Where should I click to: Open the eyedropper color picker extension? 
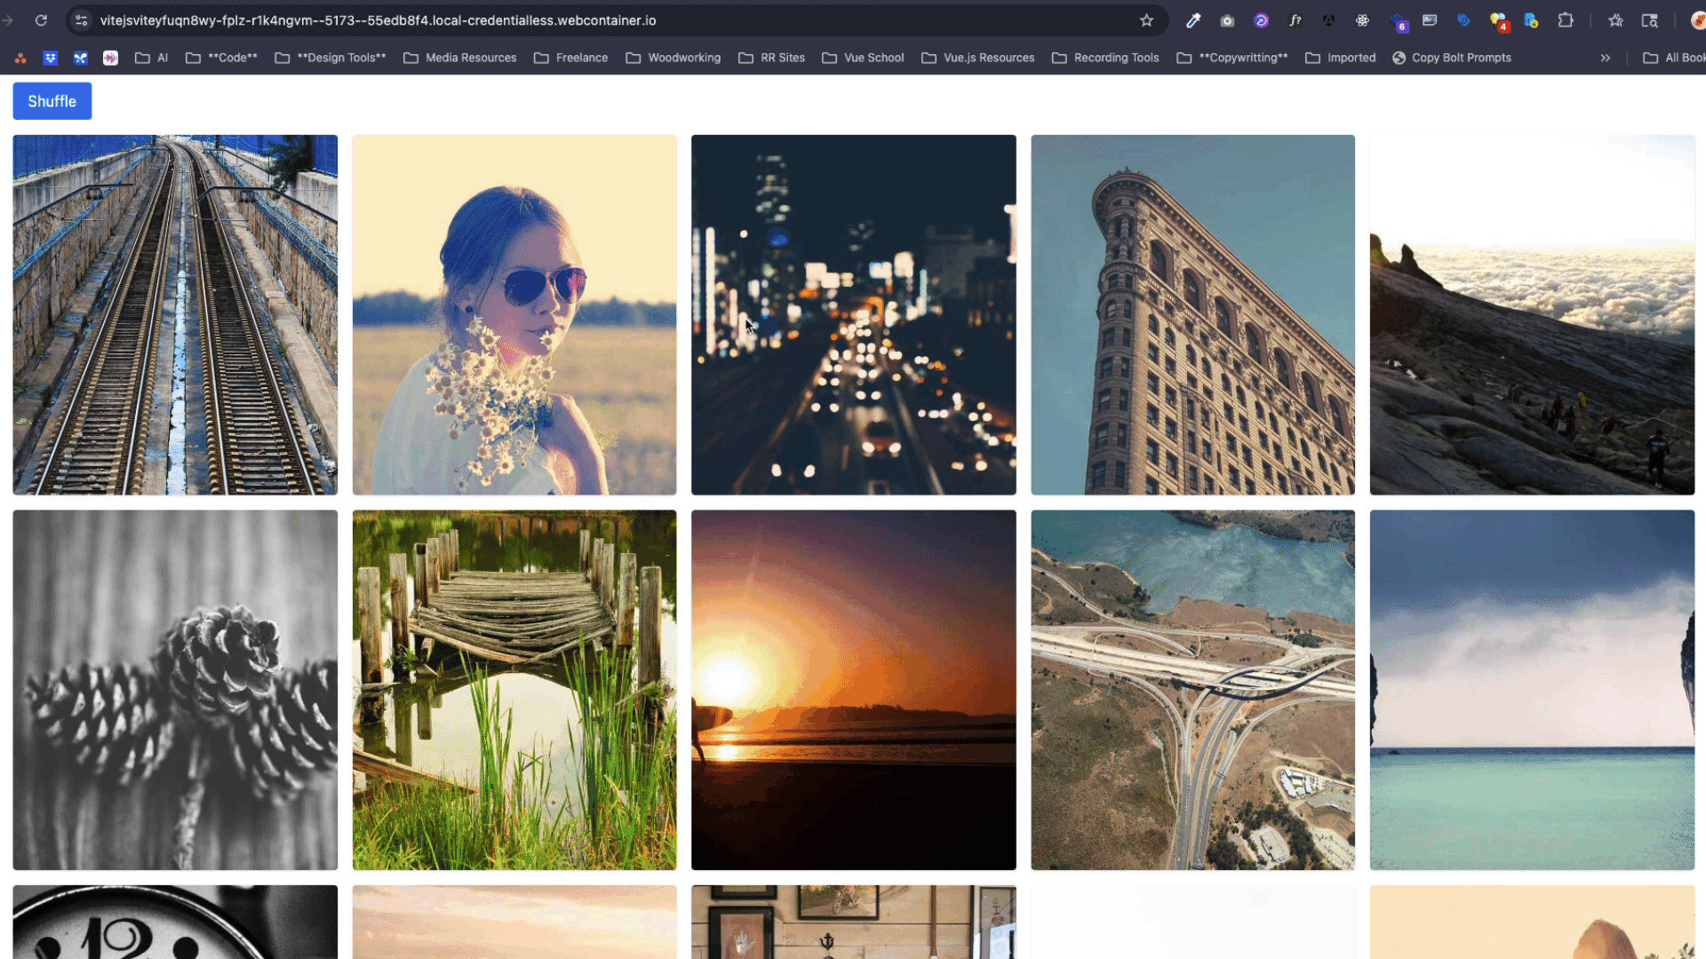[1193, 20]
